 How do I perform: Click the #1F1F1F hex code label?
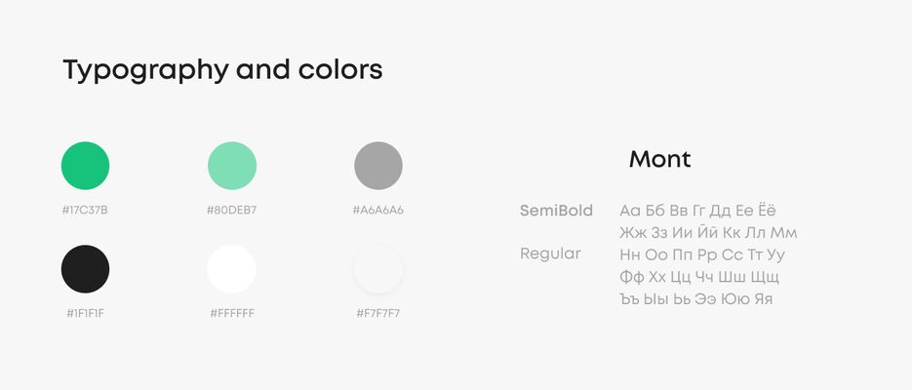click(86, 314)
